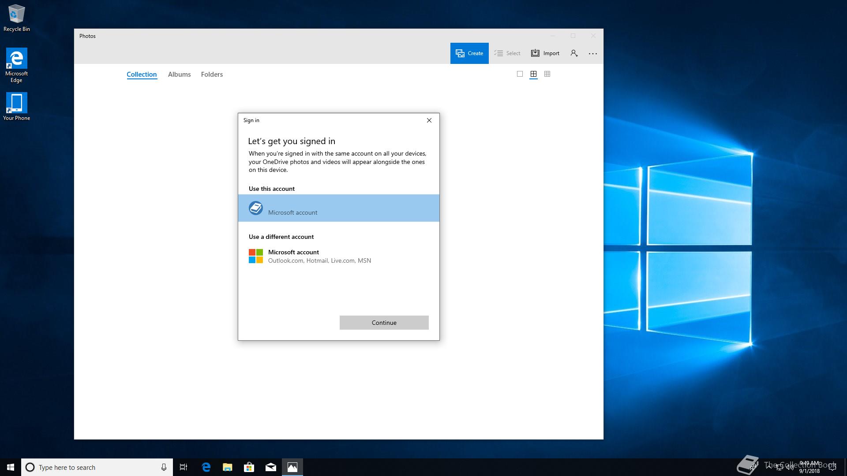Select the small grid view icon
Image resolution: width=847 pixels, height=476 pixels.
tap(547, 74)
